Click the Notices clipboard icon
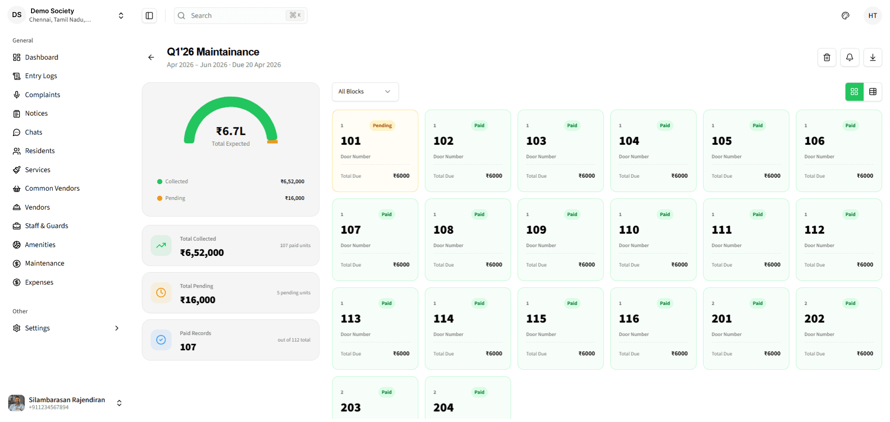Viewport: 890px width, 422px height. [17, 113]
